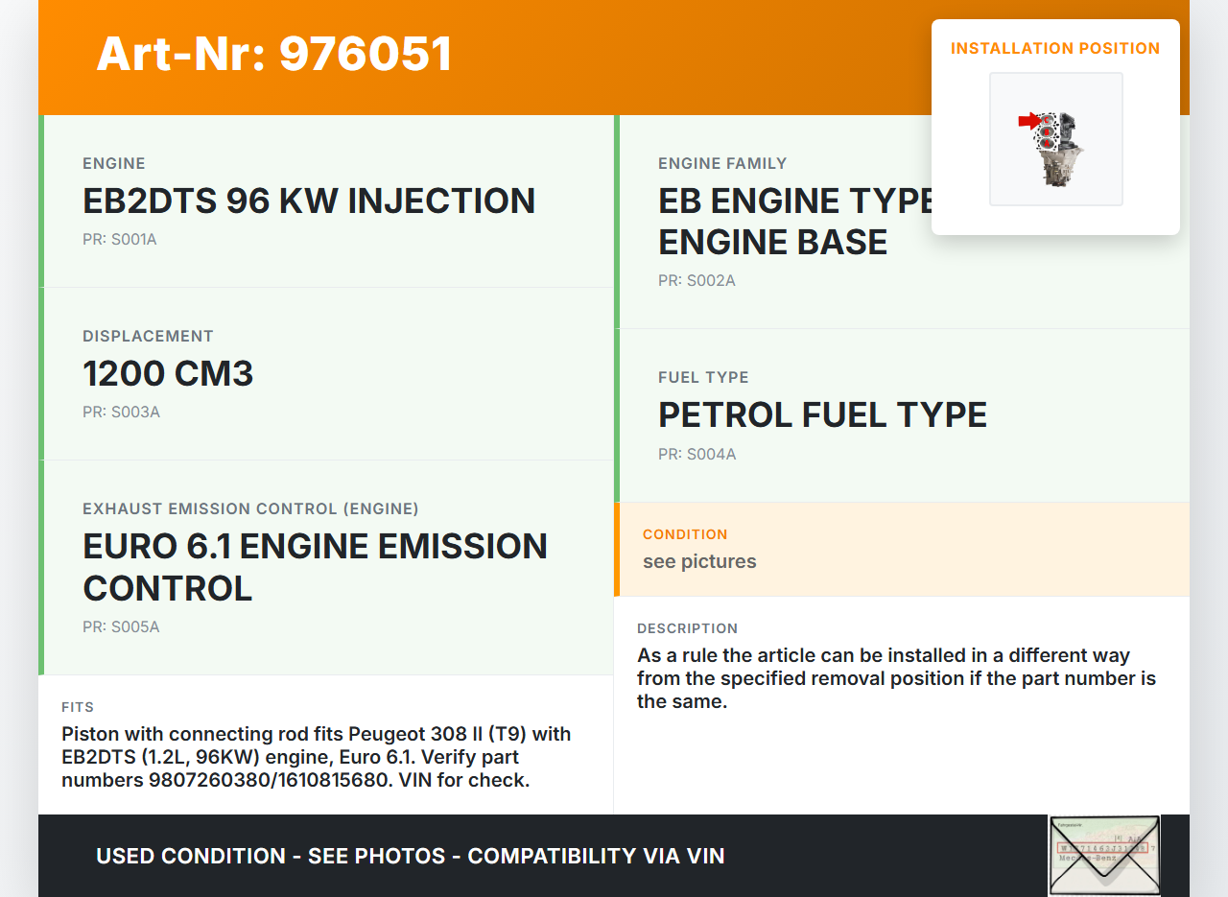This screenshot has height=897, width=1228.
Task: Click the Fits compatibility text for Peugeot 308
Action: pyautogui.click(x=317, y=757)
